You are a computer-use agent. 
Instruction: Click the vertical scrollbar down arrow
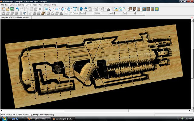(x=192, y=108)
